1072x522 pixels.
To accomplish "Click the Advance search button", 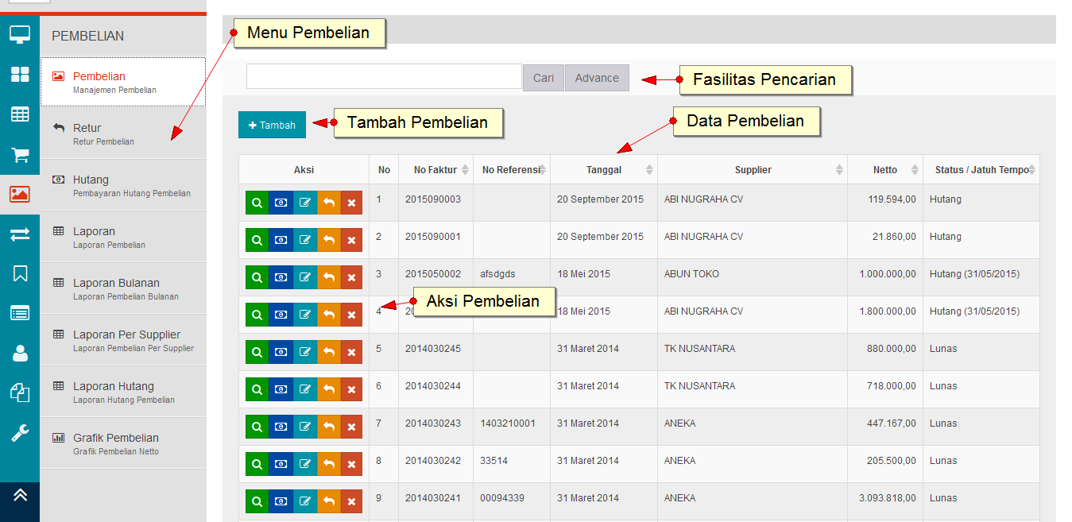I will [597, 78].
